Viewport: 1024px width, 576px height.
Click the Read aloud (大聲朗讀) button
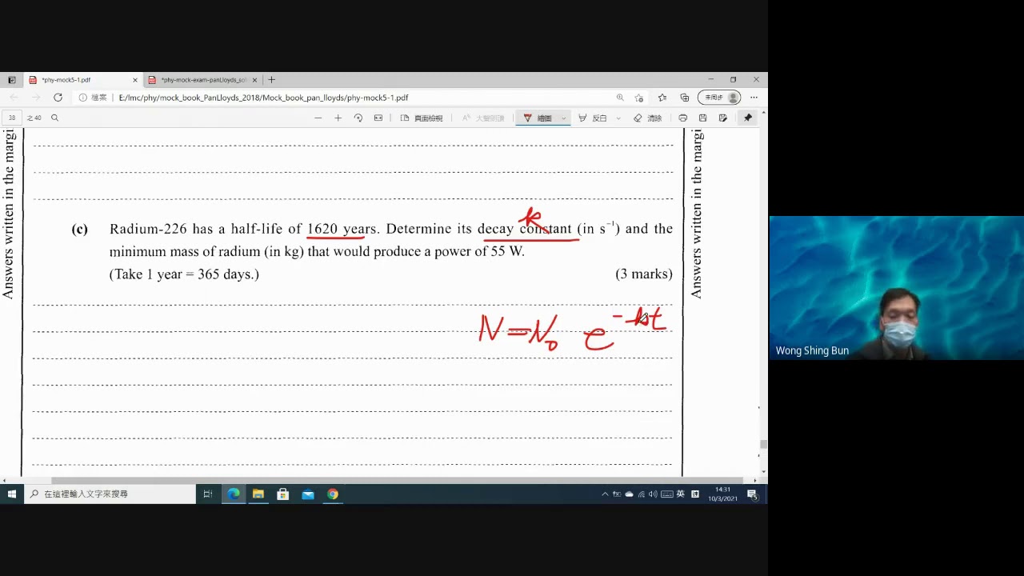click(x=483, y=118)
